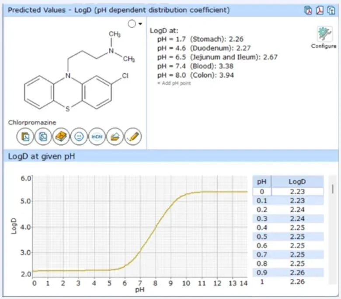Image resolution: width=341 pixels, height=299 pixels.
Task: Click the copy-documents icon at header right
Action: [x=331, y=10]
